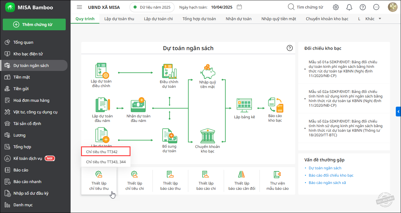Open Kế toán dịch vụ in sidebar

point(34,158)
